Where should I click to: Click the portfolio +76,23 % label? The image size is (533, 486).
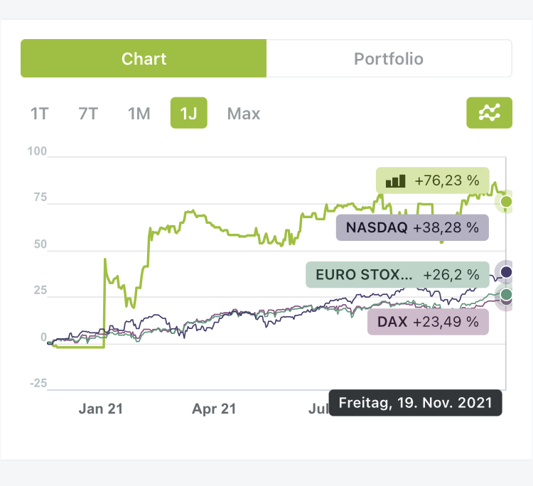(433, 181)
